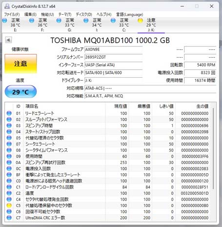
Task: Click the blue status icon for ID 08
Action: pyautogui.click(x=9, y=150)
